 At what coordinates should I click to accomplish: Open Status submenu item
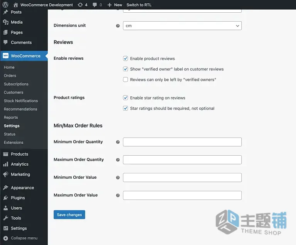pos(9,134)
